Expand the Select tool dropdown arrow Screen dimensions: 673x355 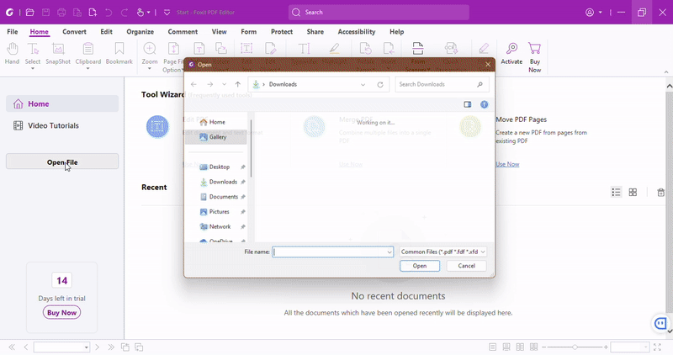point(33,69)
